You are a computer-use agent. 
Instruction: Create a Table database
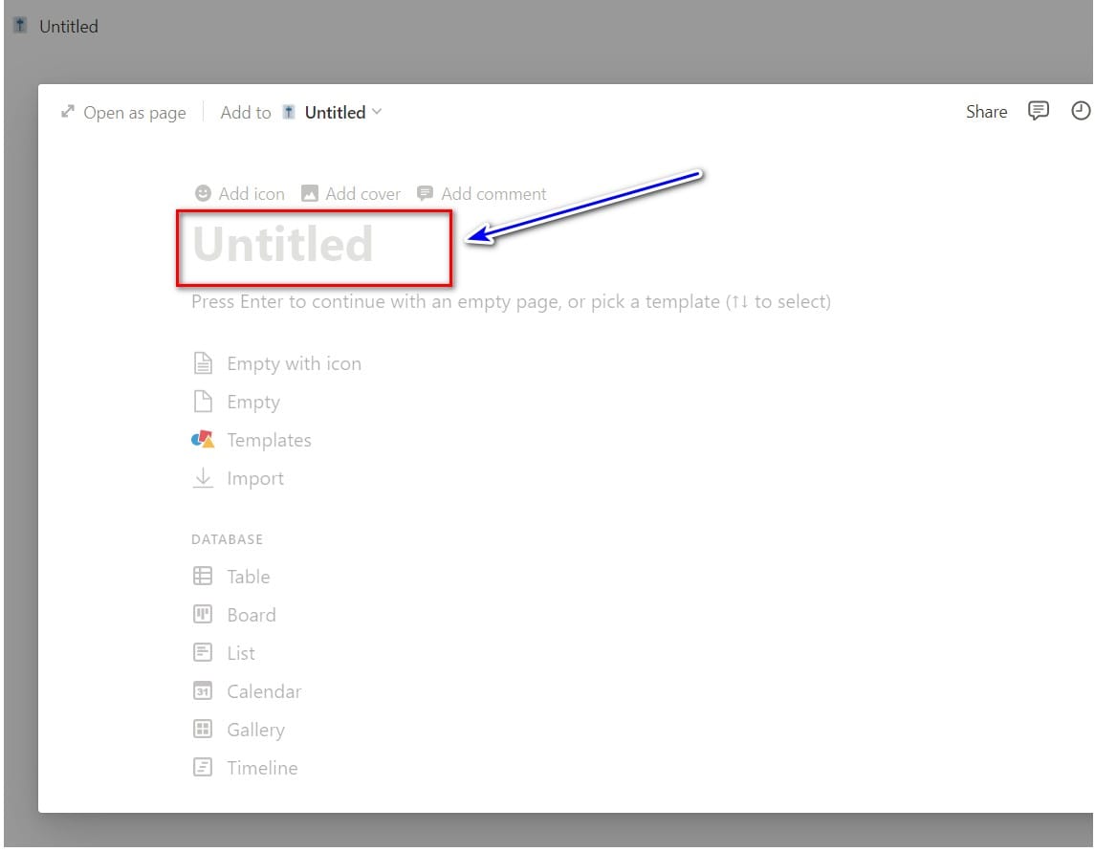click(x=231, y=577)
